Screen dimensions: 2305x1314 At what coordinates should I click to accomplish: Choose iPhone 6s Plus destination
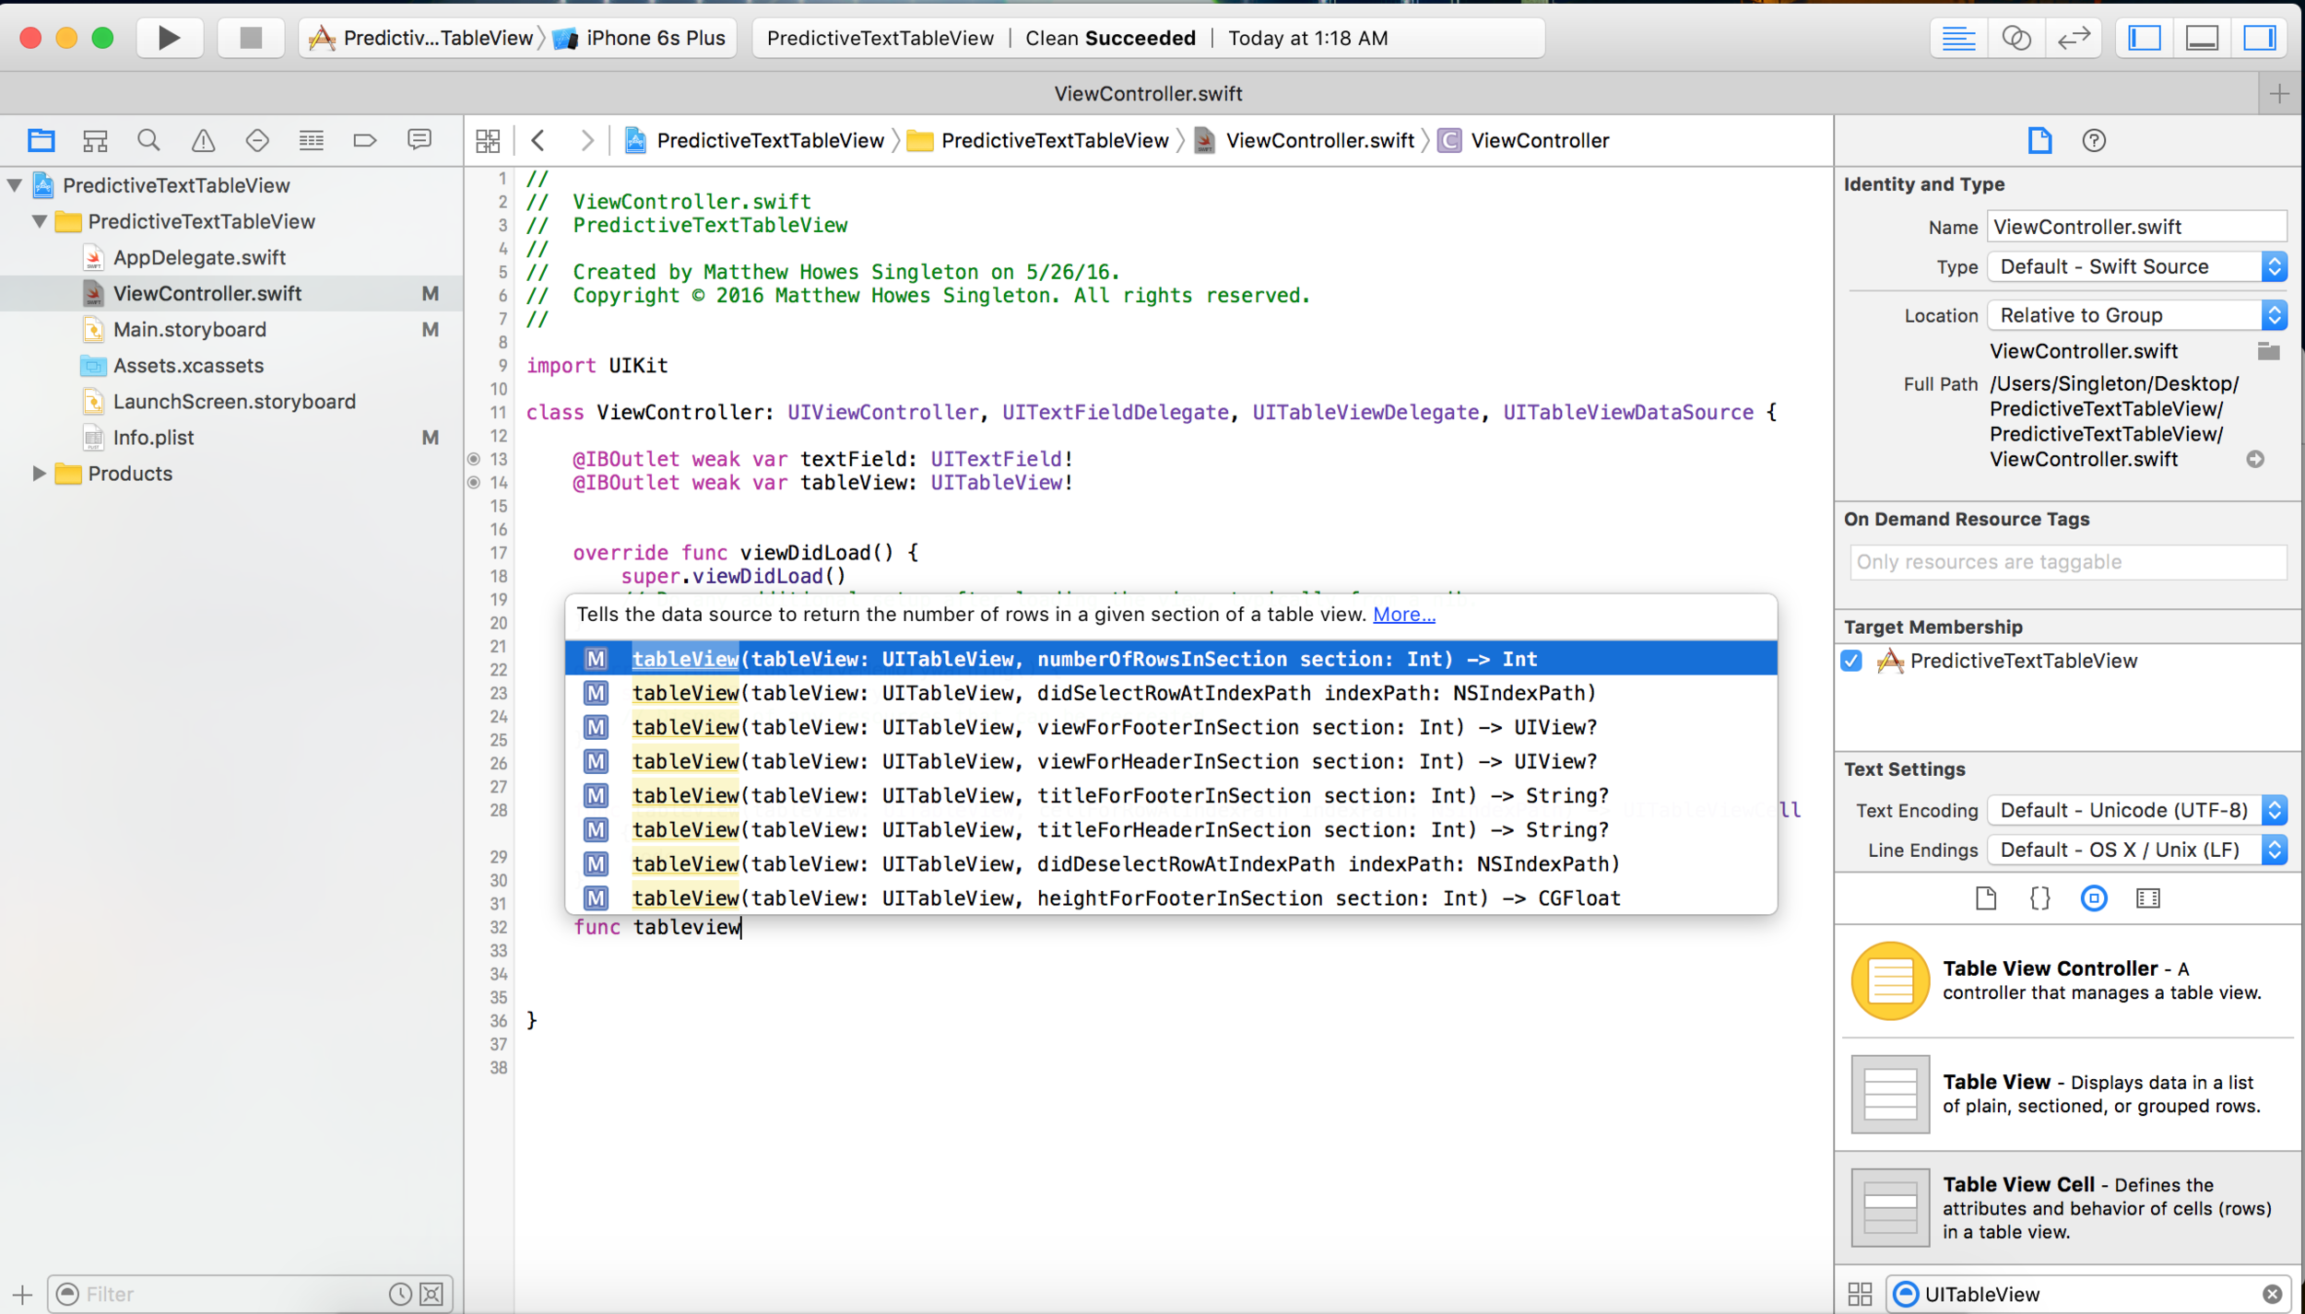click(639, 38)
